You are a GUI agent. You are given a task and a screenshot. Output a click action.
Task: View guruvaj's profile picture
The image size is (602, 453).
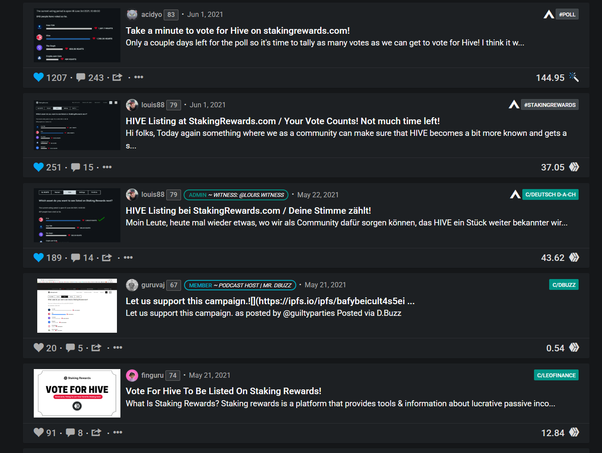point(132,285)
